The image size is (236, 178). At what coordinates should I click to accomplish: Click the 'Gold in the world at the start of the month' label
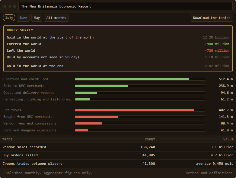[x=50, y=37]
